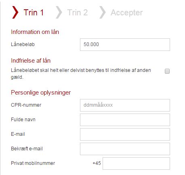Click the CPR-nummer label text
Image resolution: width=185 pixels, height=175 pixels.
(26, 105)
